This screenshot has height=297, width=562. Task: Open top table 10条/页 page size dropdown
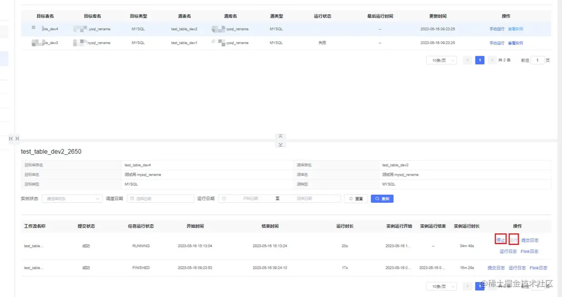coord(442,60)
